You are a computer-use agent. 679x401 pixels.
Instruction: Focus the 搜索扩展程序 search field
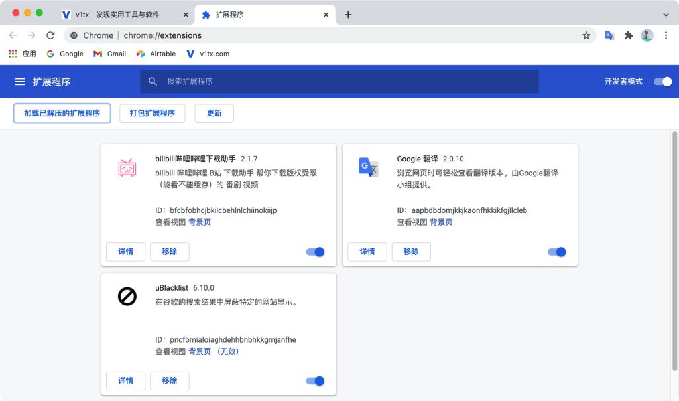[339, 82]
